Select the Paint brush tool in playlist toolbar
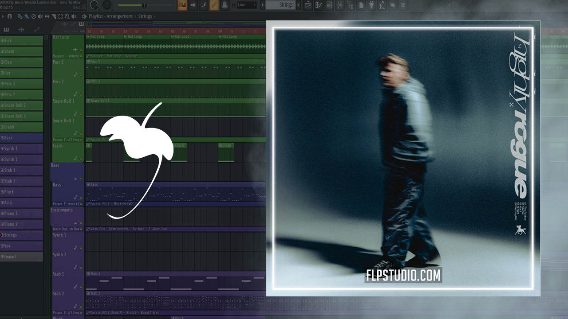This screenshot has width=568, height=319. (27, 16)
